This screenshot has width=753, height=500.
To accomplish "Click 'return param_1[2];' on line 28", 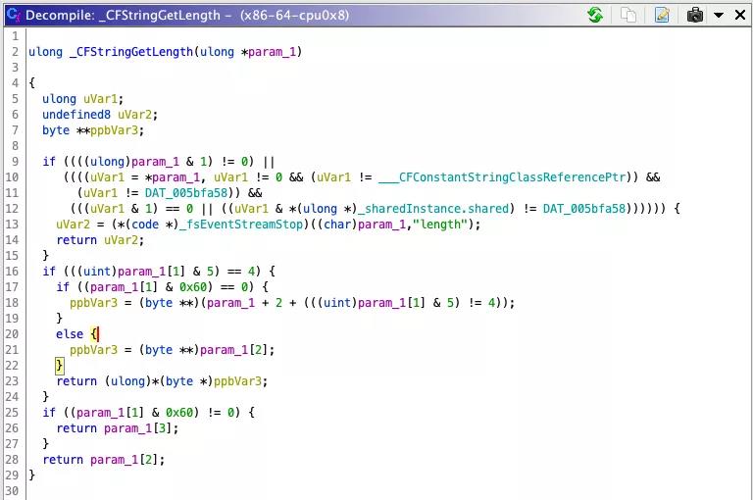I will tap(103, 460).
